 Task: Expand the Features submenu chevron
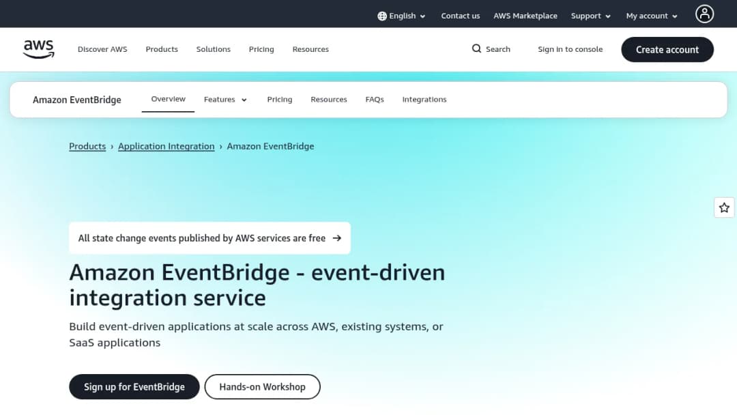pos(244,100)
